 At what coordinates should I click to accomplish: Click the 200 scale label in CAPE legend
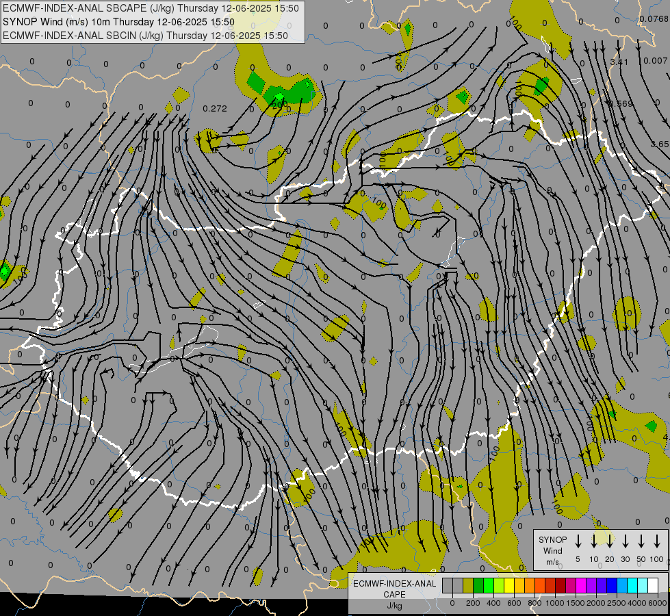[x=473, y=603]
